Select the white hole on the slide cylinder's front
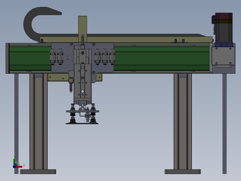The width and height of the screenshot is (241, 181). [x=82, y=91]
